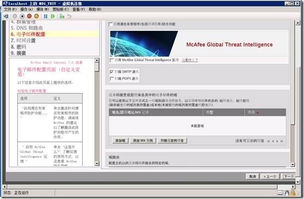Go to last page in domain list pager
Viewport: 304px width, 199px height.
pos(282,141)
